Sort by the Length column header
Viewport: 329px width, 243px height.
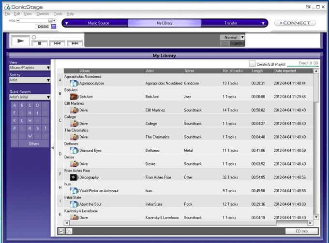262,71
